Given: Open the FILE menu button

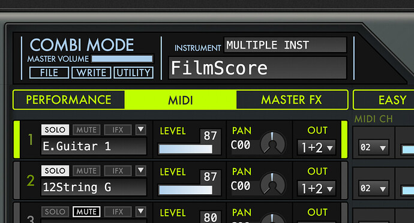Looking at the screenshot, I should pyautogui.click(x=49, y=73).
